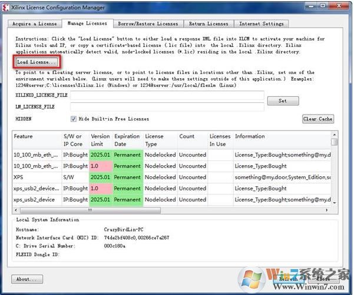Open the Acquire a License tab
Viewport: 354px width, 295px height.
pos(35,24)
